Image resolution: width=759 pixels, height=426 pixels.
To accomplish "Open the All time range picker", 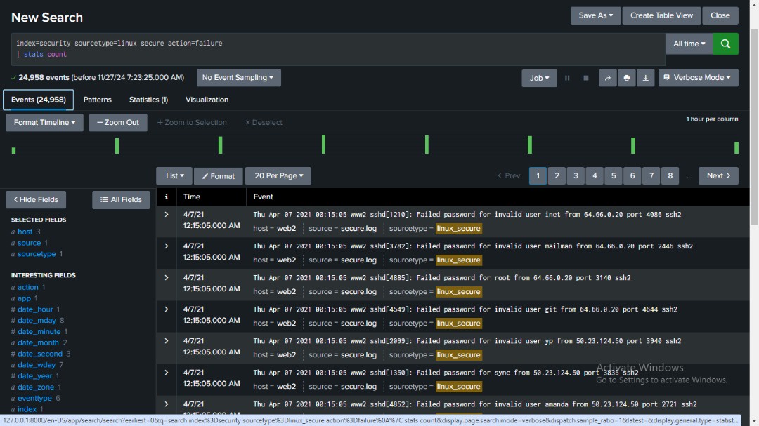I will point(688,44).
